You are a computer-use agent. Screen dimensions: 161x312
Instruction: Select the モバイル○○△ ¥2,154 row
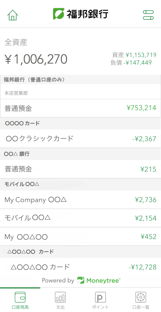[x=80, y=218]
